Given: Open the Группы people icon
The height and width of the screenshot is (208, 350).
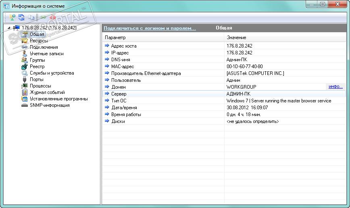Looking at the screenshot, I should click(x=24, y=60).
